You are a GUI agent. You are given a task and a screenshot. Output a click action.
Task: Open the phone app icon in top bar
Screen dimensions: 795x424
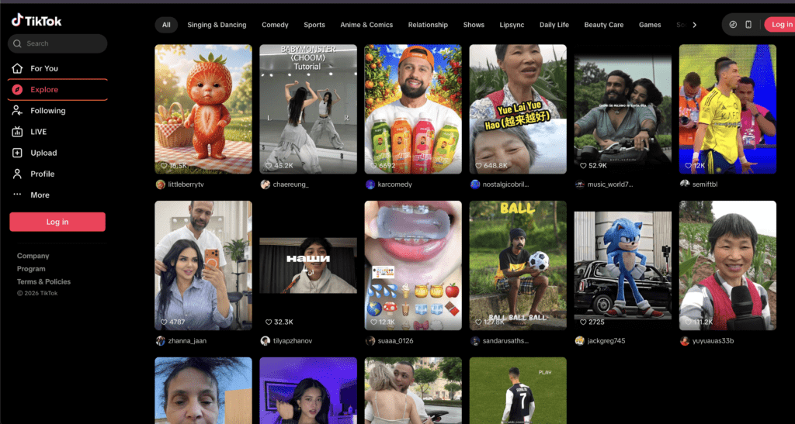point(748,24)
